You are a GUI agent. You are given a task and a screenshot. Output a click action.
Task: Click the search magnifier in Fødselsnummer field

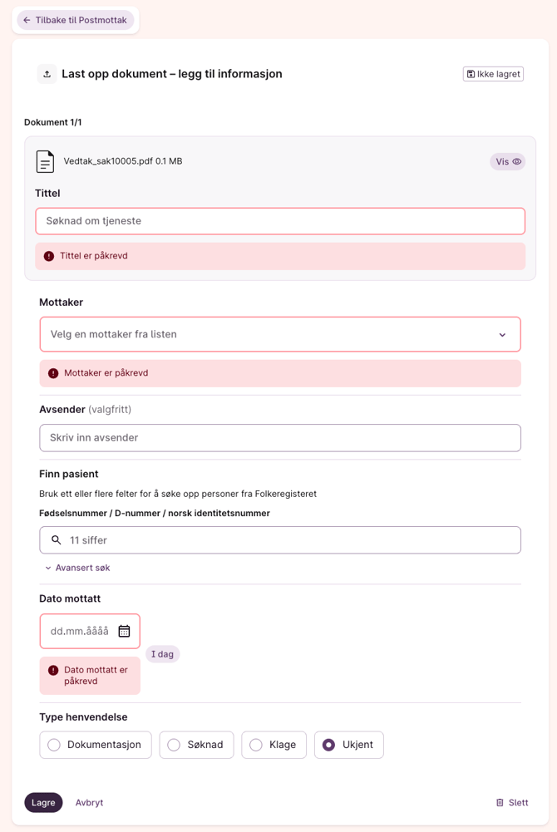tap(57, 540)
